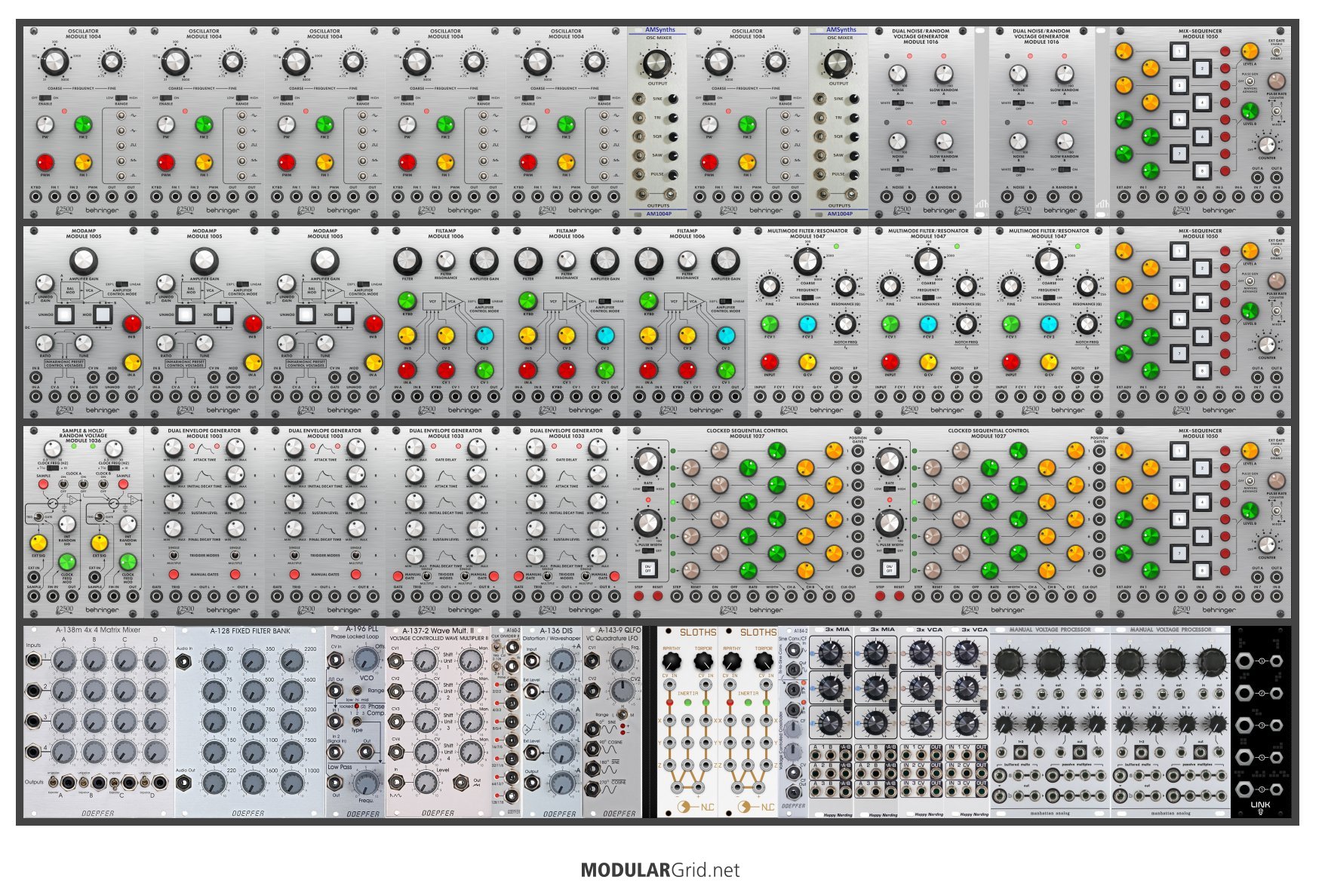Click the Matrix Mixer Input 3 jack
Image resolution: width=1322 pixels, height=886 pixels.
click(x=34, y=722)
